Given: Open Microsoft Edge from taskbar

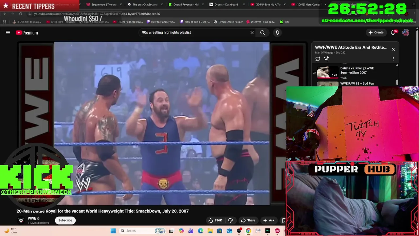Looking at the screenshot, I should point(200,231).
